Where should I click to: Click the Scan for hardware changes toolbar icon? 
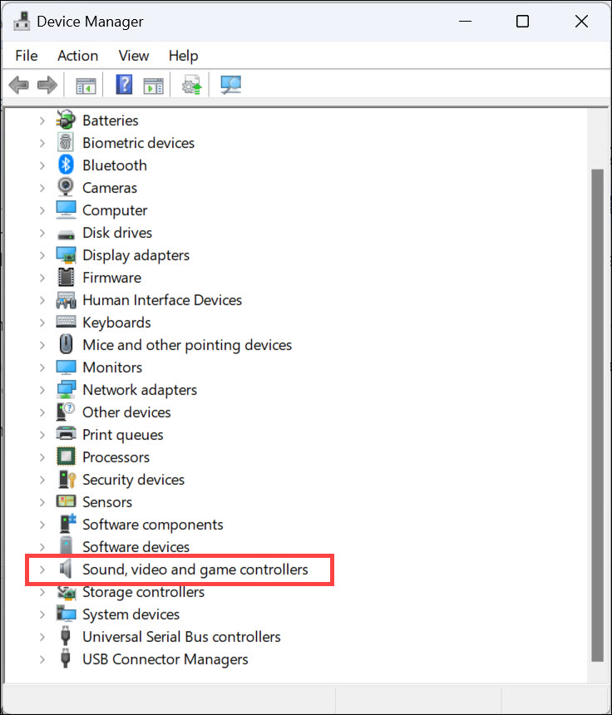[x=231, y=85]
